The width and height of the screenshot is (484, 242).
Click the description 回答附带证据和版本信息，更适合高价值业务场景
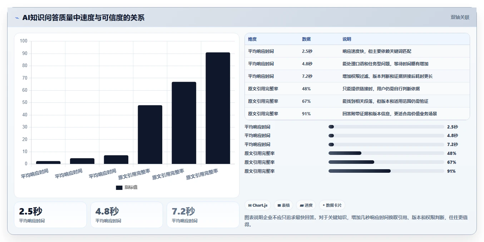click(390, 114)
